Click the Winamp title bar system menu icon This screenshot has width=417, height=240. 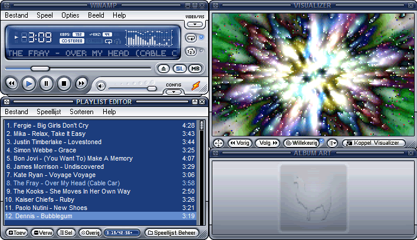pos(6,5)
